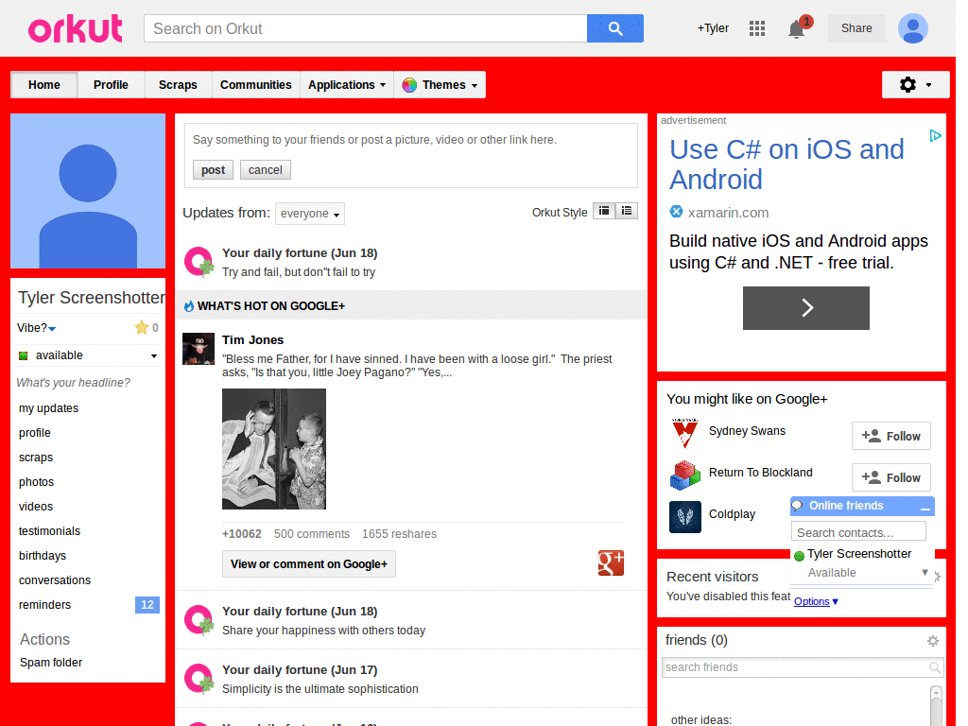Click the Vibe star icon
This screenshot has width=968, height=726.
(x=142, y=327)
